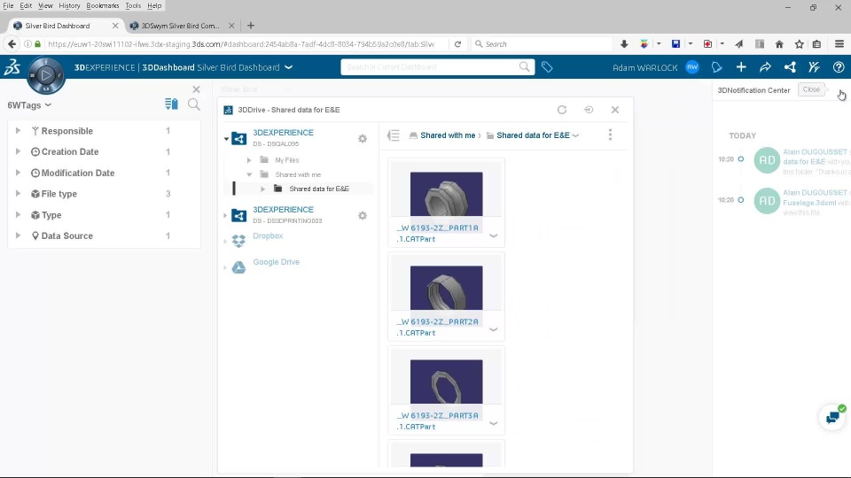Open the chat widget at bottom right
The image size is (851, 478).
(x=833, y=417)
